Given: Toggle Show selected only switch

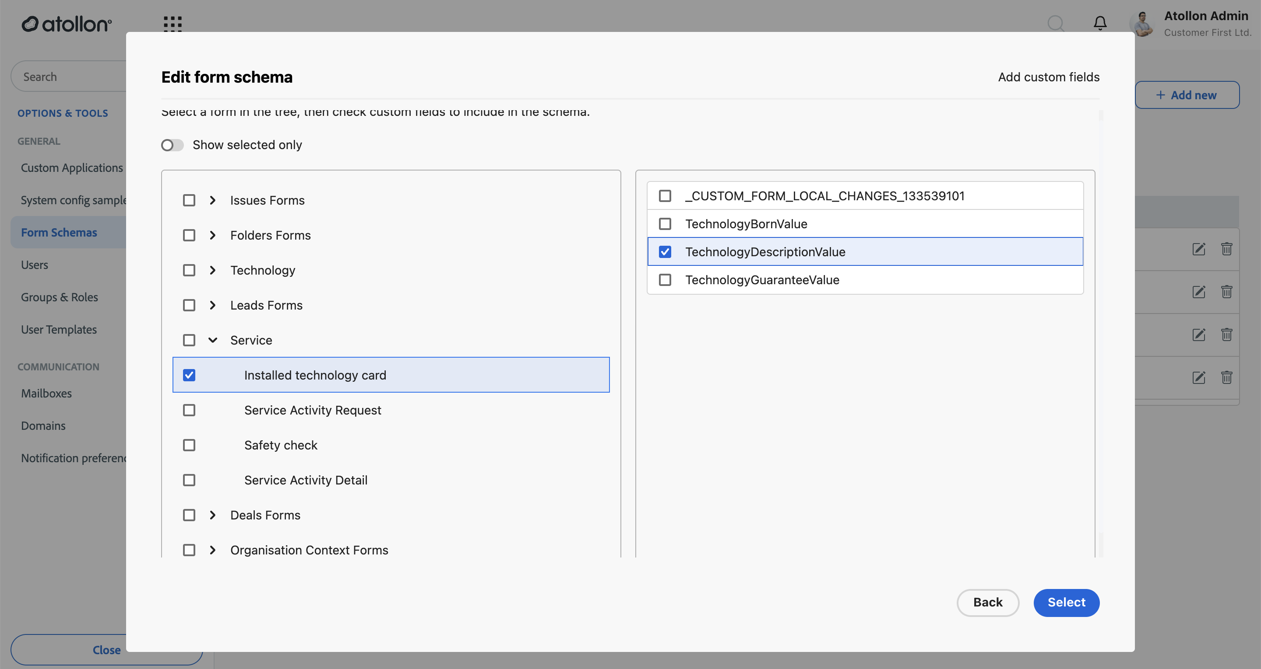Looking at the screenshot, I should 173,145.
